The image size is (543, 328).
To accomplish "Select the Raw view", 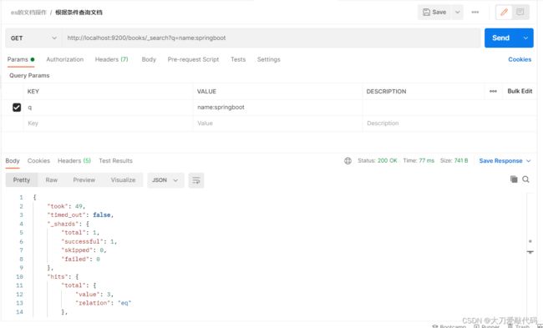I will pos(52,180).
